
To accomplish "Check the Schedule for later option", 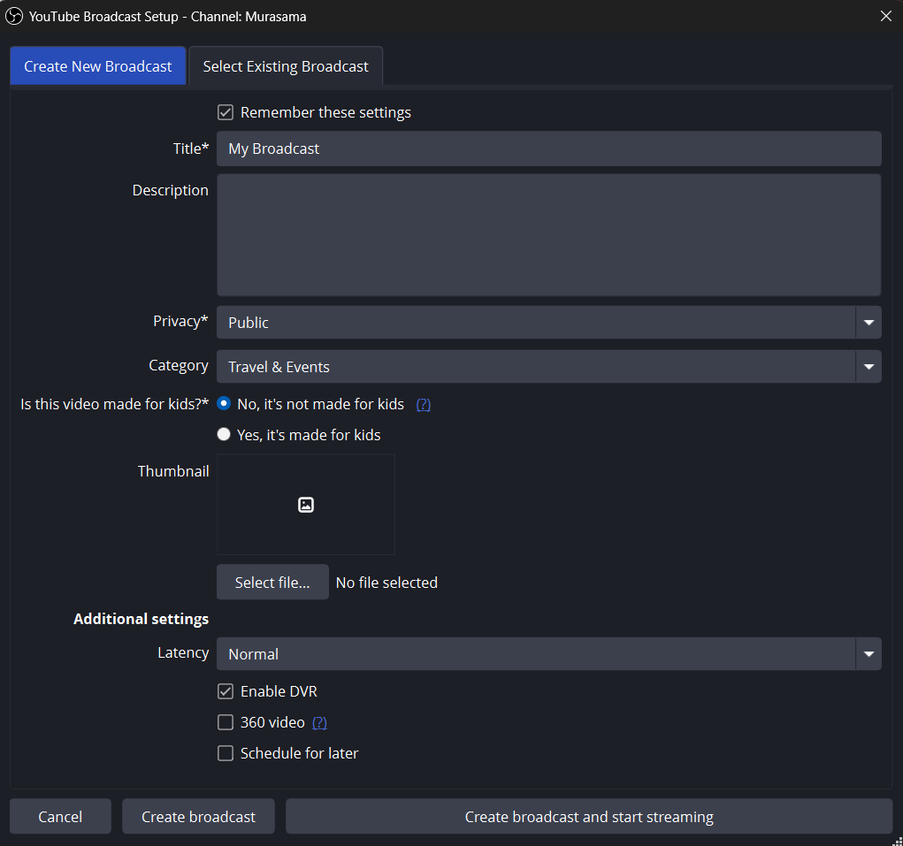I will tap(226, 753).
